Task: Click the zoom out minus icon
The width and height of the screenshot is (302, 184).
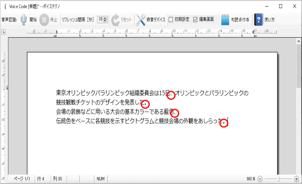Action: 260,179
